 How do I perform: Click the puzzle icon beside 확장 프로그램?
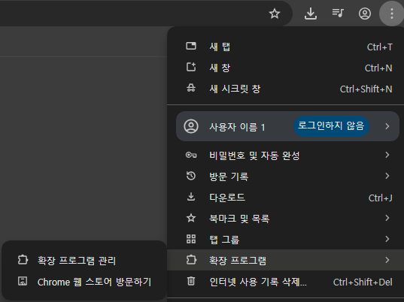click(191, 260)
